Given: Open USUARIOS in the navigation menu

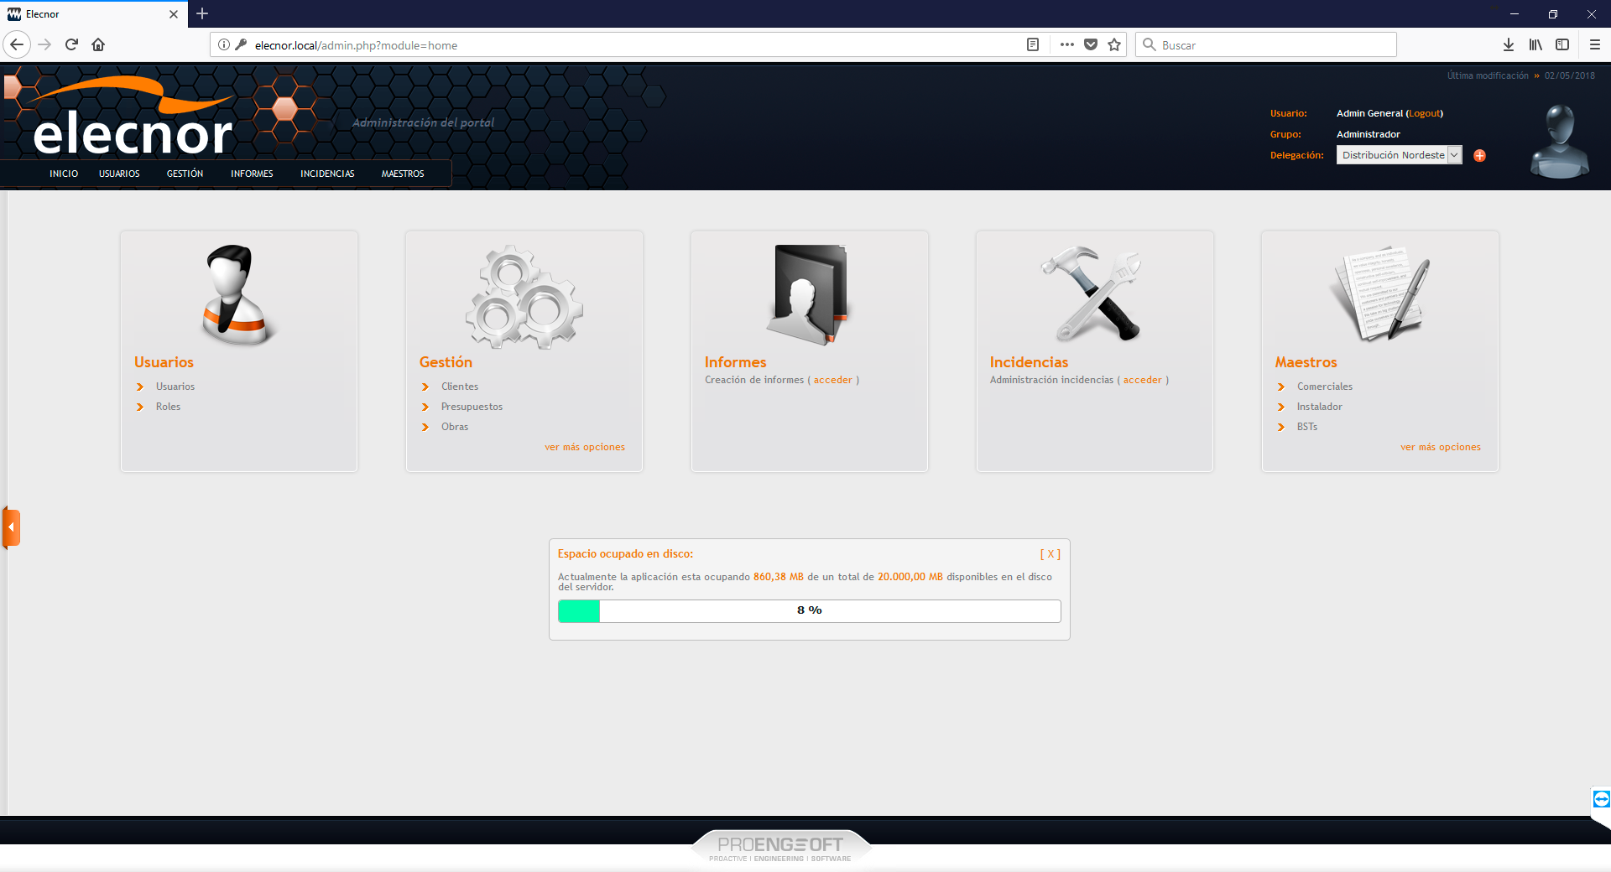Looking at the screenshot, I should pyautogui.click(x=119, y=174).
